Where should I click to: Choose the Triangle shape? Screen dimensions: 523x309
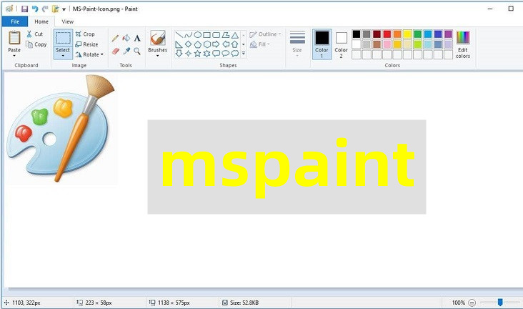(235, 35)
